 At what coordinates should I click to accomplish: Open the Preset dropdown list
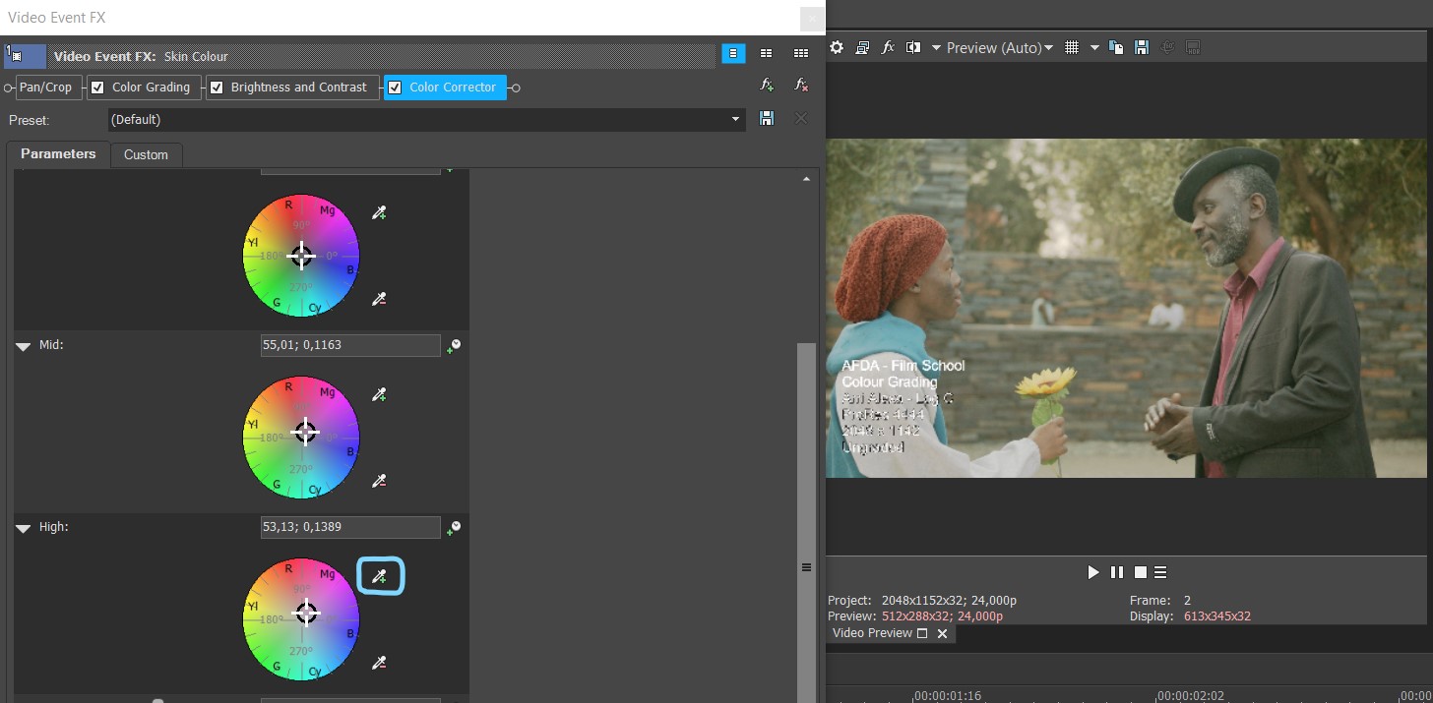pos(735,120)
